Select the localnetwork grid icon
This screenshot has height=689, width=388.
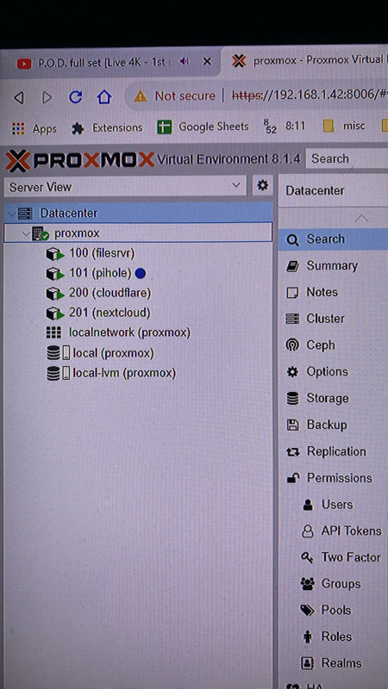coord(53,332)
